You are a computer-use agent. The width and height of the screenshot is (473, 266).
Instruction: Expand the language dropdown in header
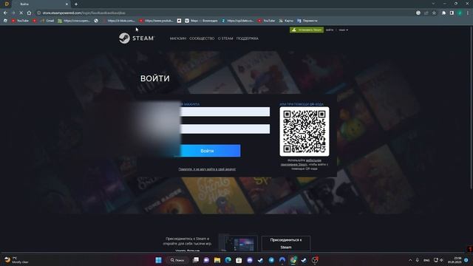343,30
